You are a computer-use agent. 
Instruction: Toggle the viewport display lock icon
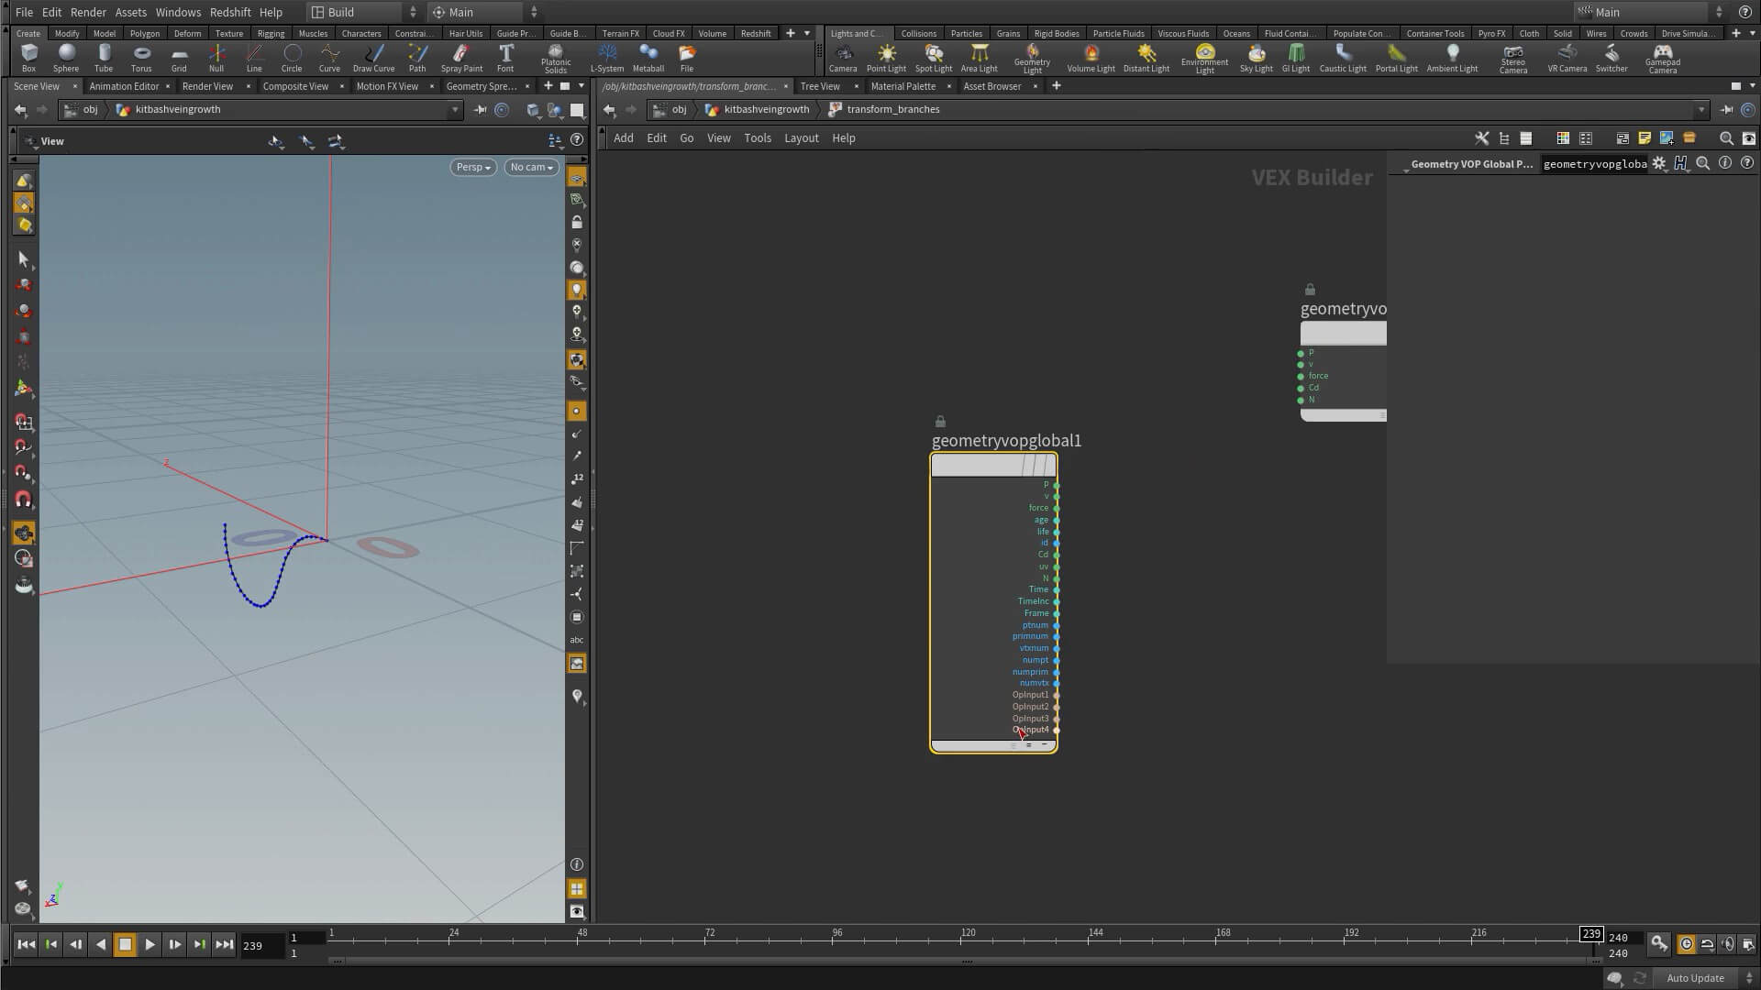point(577,223)
